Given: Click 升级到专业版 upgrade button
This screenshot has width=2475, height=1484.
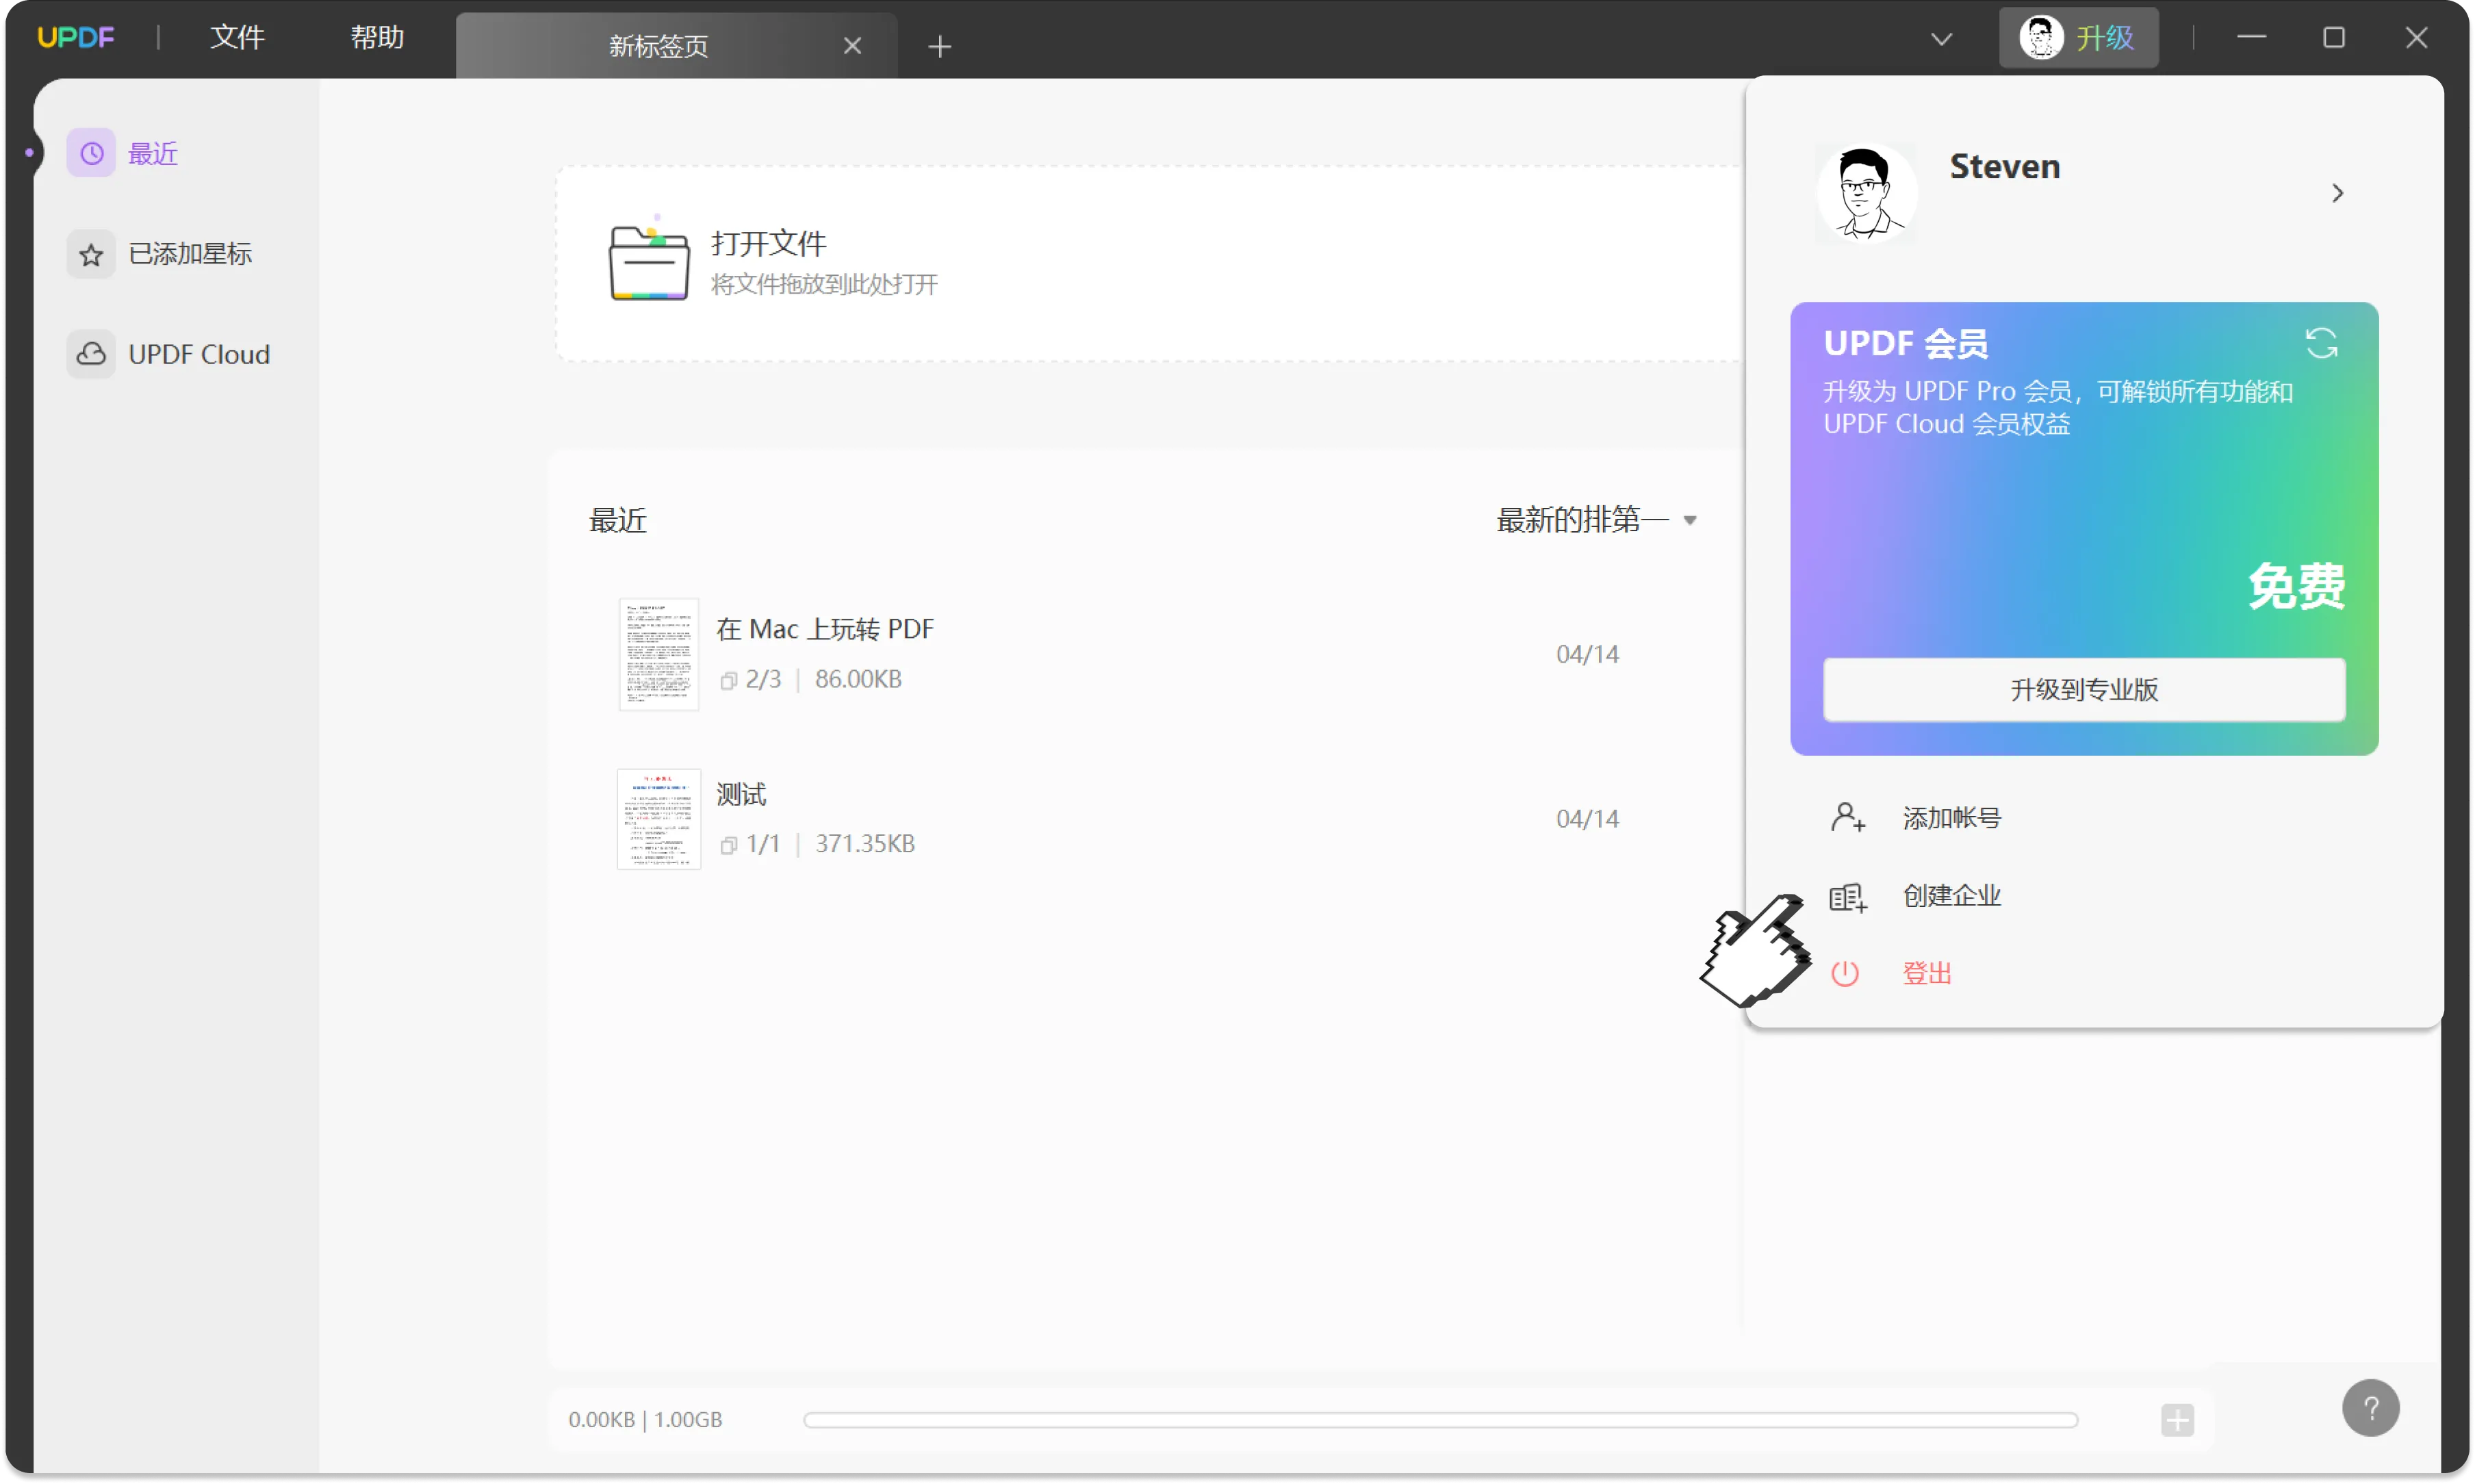Looking at the screenshot, I should pyautogui.click(x=2084, y=689).
